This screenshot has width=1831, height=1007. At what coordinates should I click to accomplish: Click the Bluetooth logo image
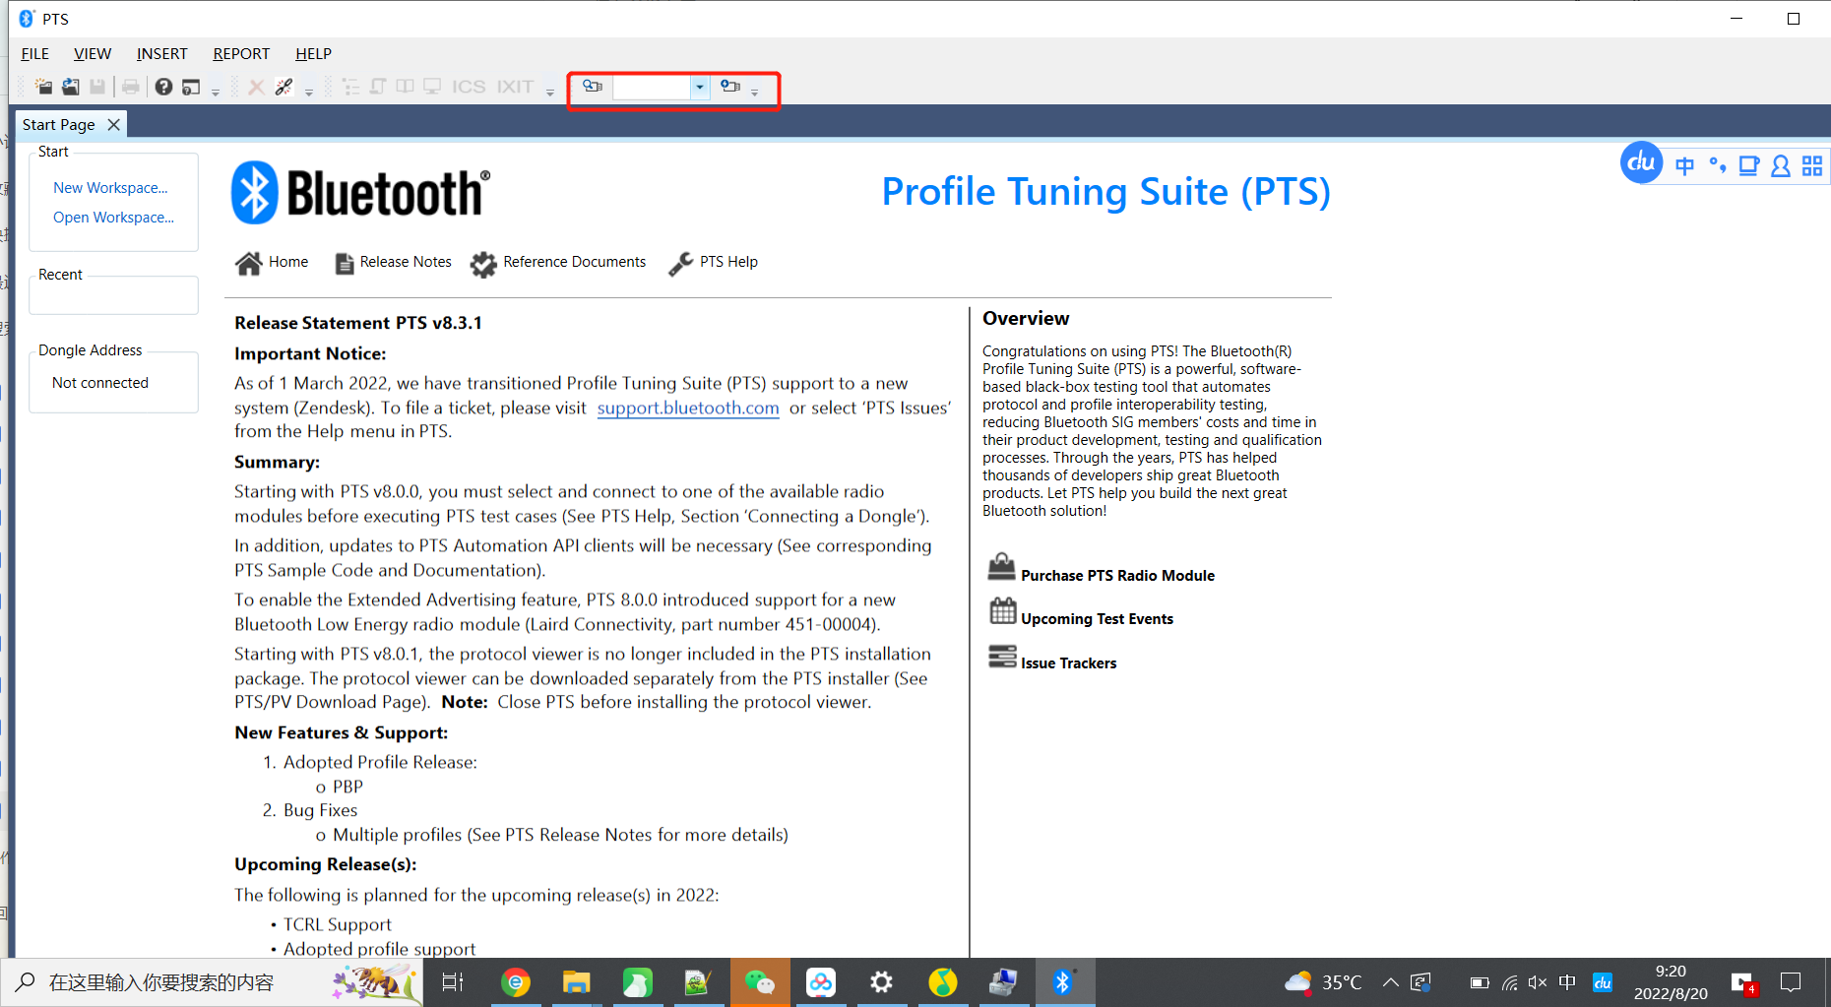(x=360, y=192)
